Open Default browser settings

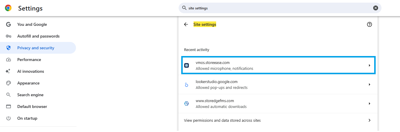38,106
